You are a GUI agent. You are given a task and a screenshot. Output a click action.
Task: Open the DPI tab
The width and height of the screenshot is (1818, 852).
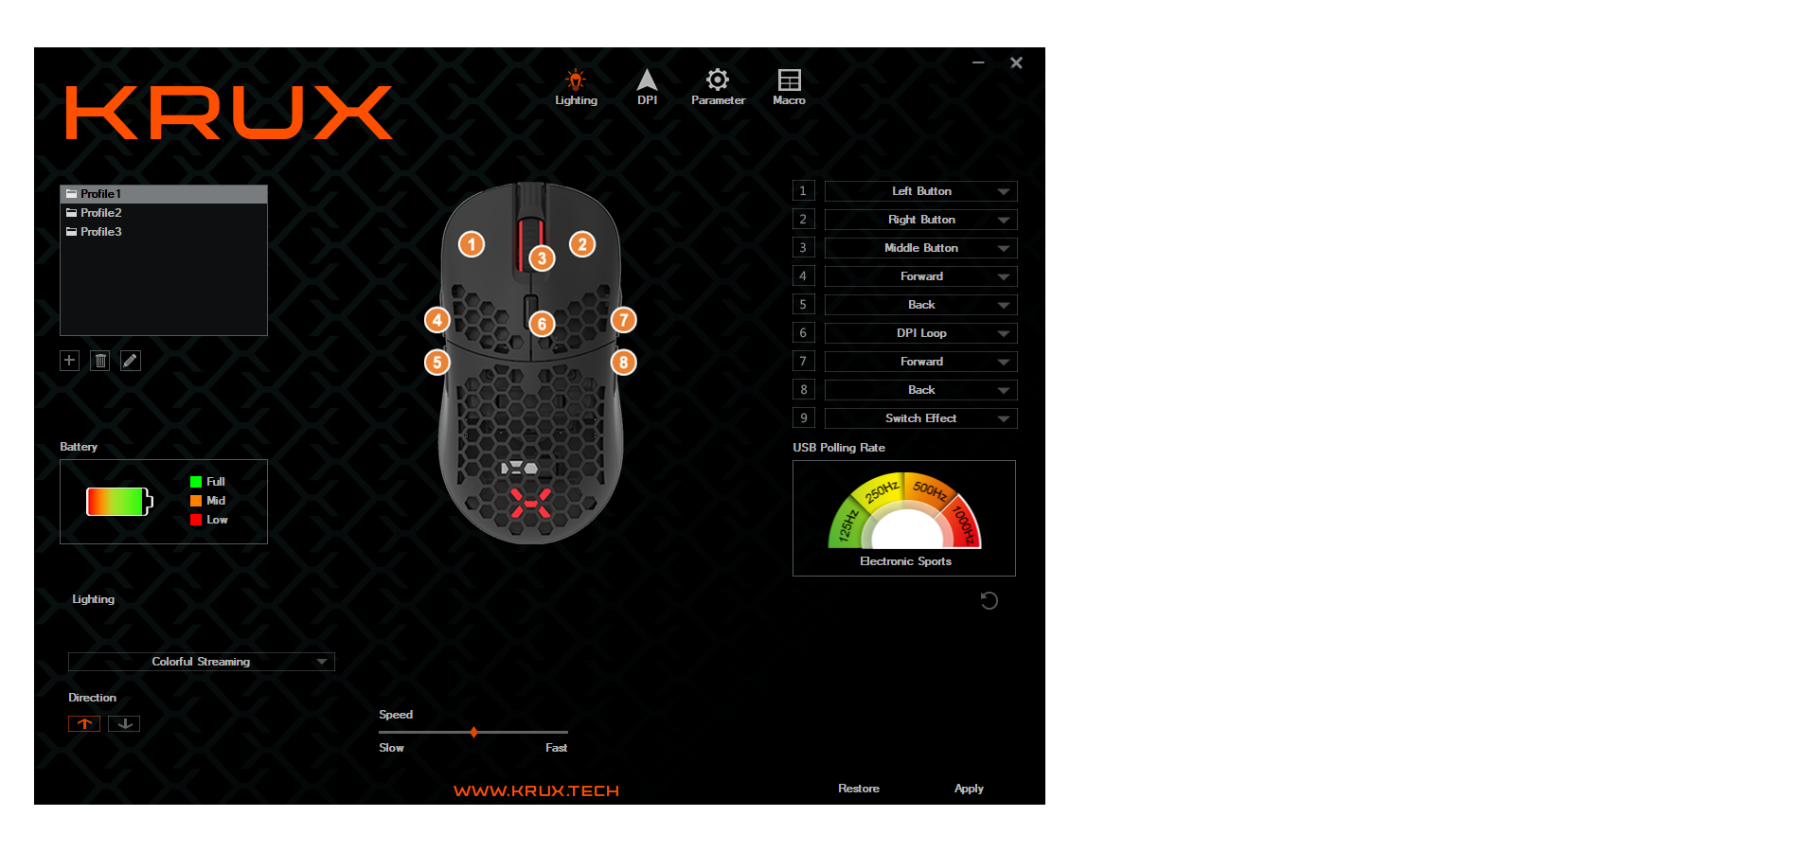click(647, 87)
